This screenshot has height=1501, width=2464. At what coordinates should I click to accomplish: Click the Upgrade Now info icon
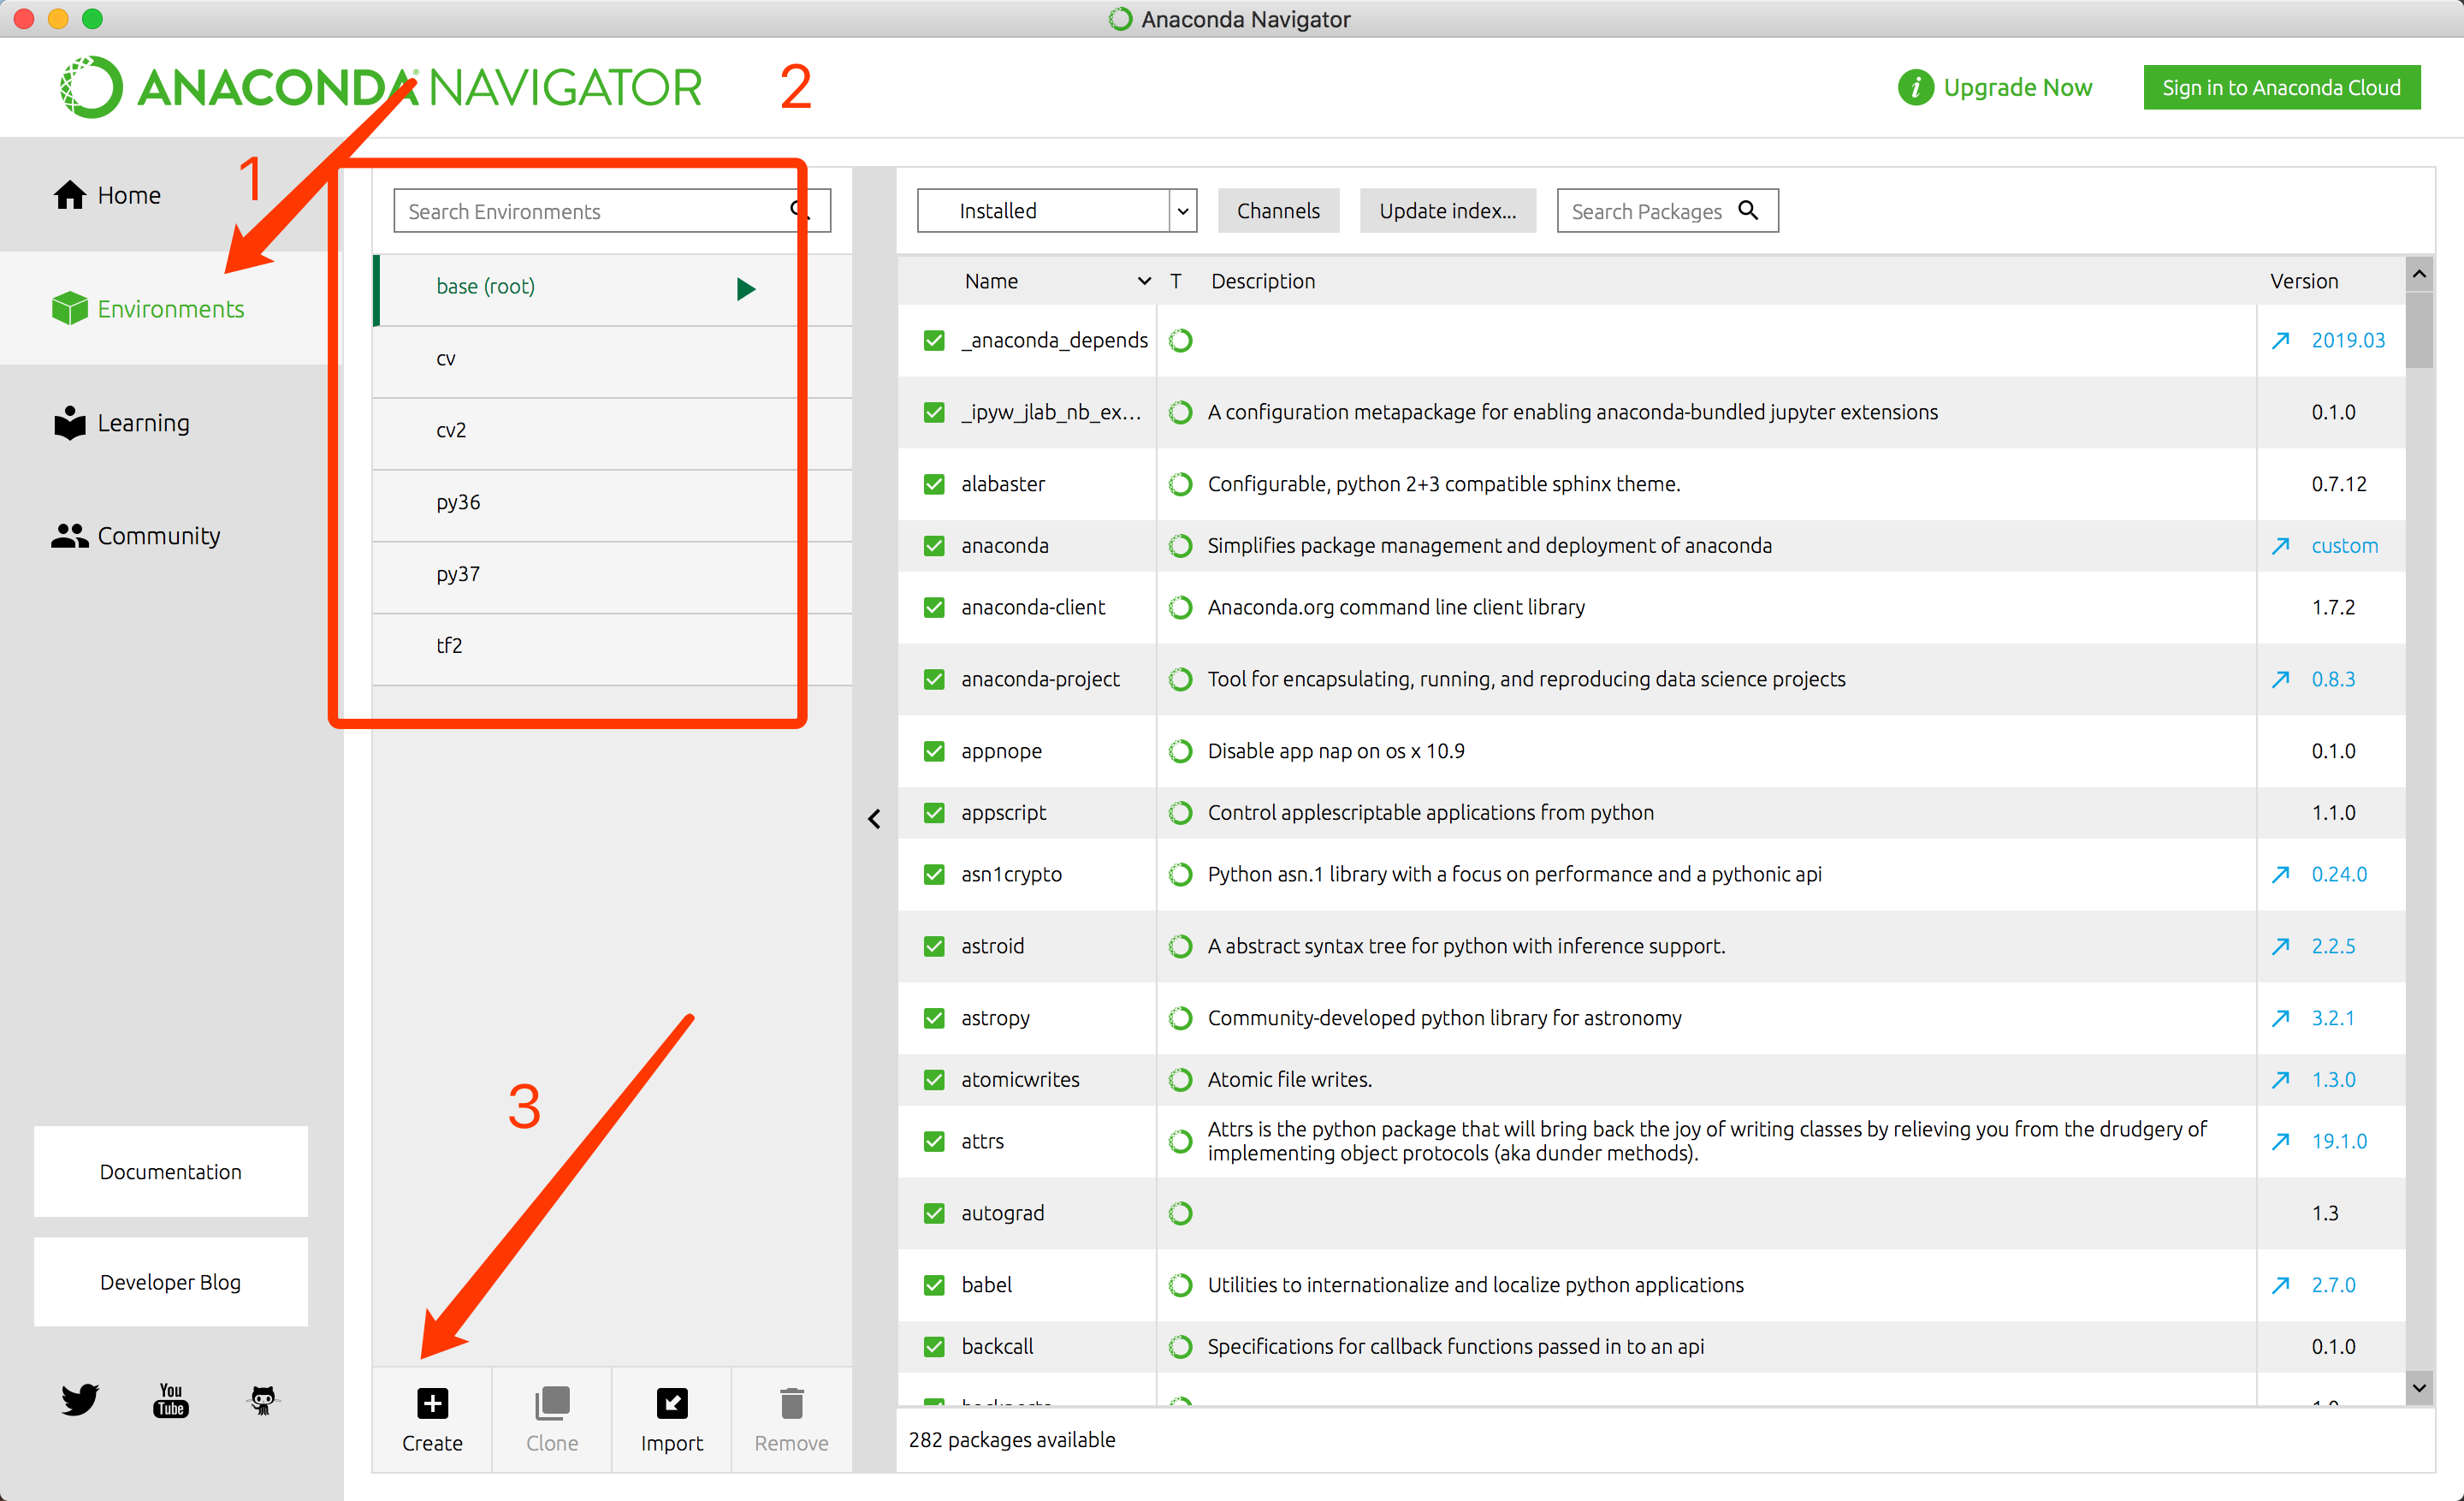tap(1914, 87)
